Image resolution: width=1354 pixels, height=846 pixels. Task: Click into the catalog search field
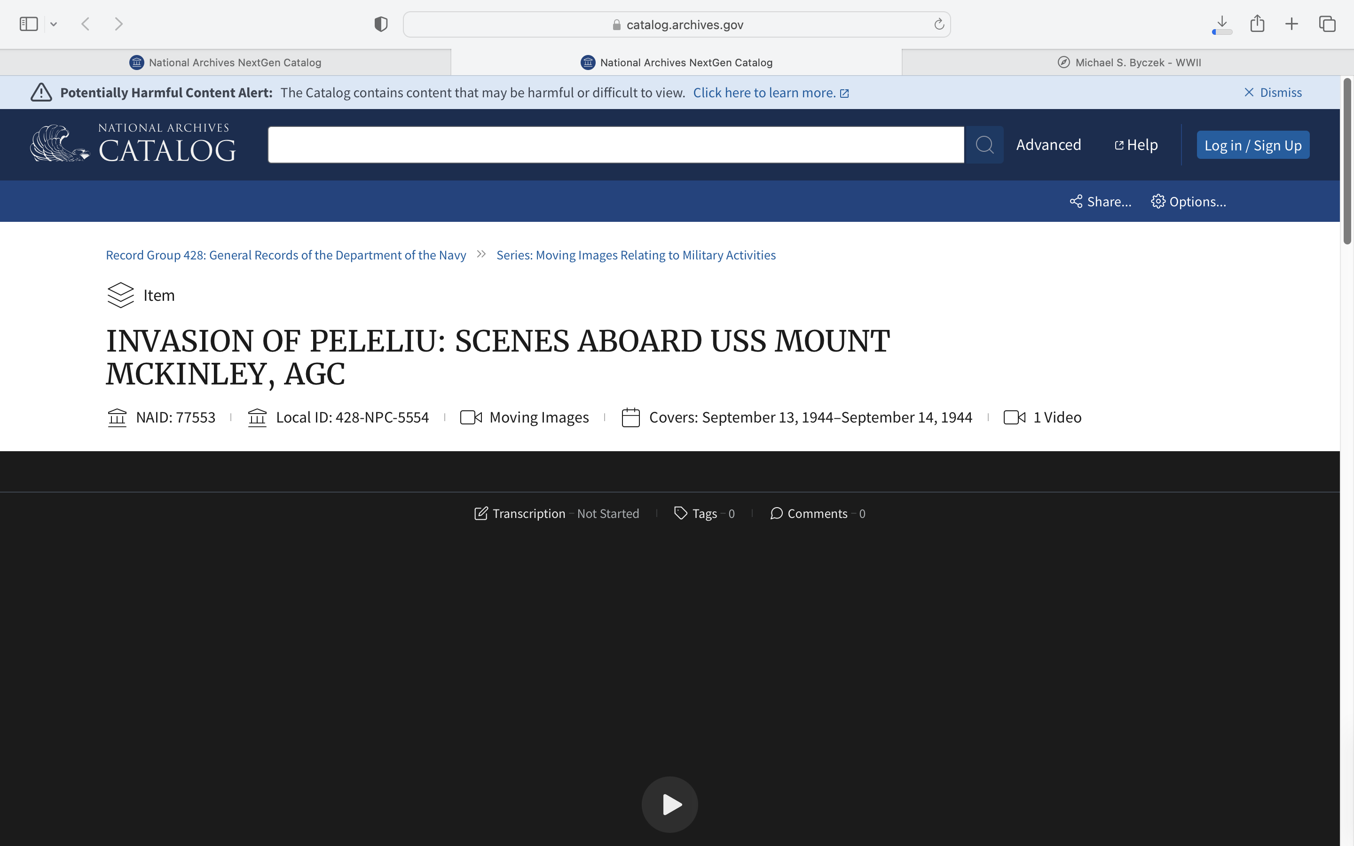[x=615, y=145]
